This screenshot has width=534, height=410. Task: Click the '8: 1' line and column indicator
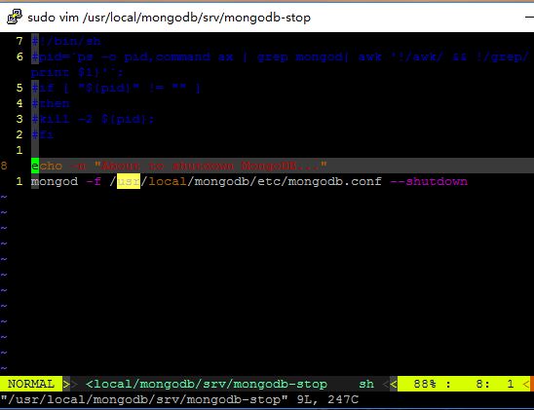point(495,384)
